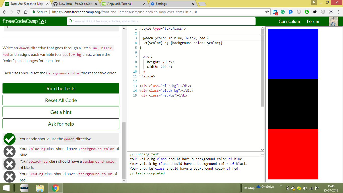Image resolution: width=343 pixels, height=193 pixels.
Task: Open Chrome's three-dot menu
Action: 338,12
